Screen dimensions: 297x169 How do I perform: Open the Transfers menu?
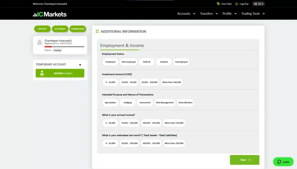tap(209, 14)
